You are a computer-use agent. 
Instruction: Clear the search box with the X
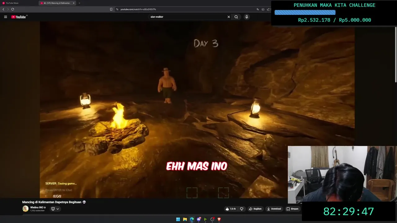(x=229, y=17)
